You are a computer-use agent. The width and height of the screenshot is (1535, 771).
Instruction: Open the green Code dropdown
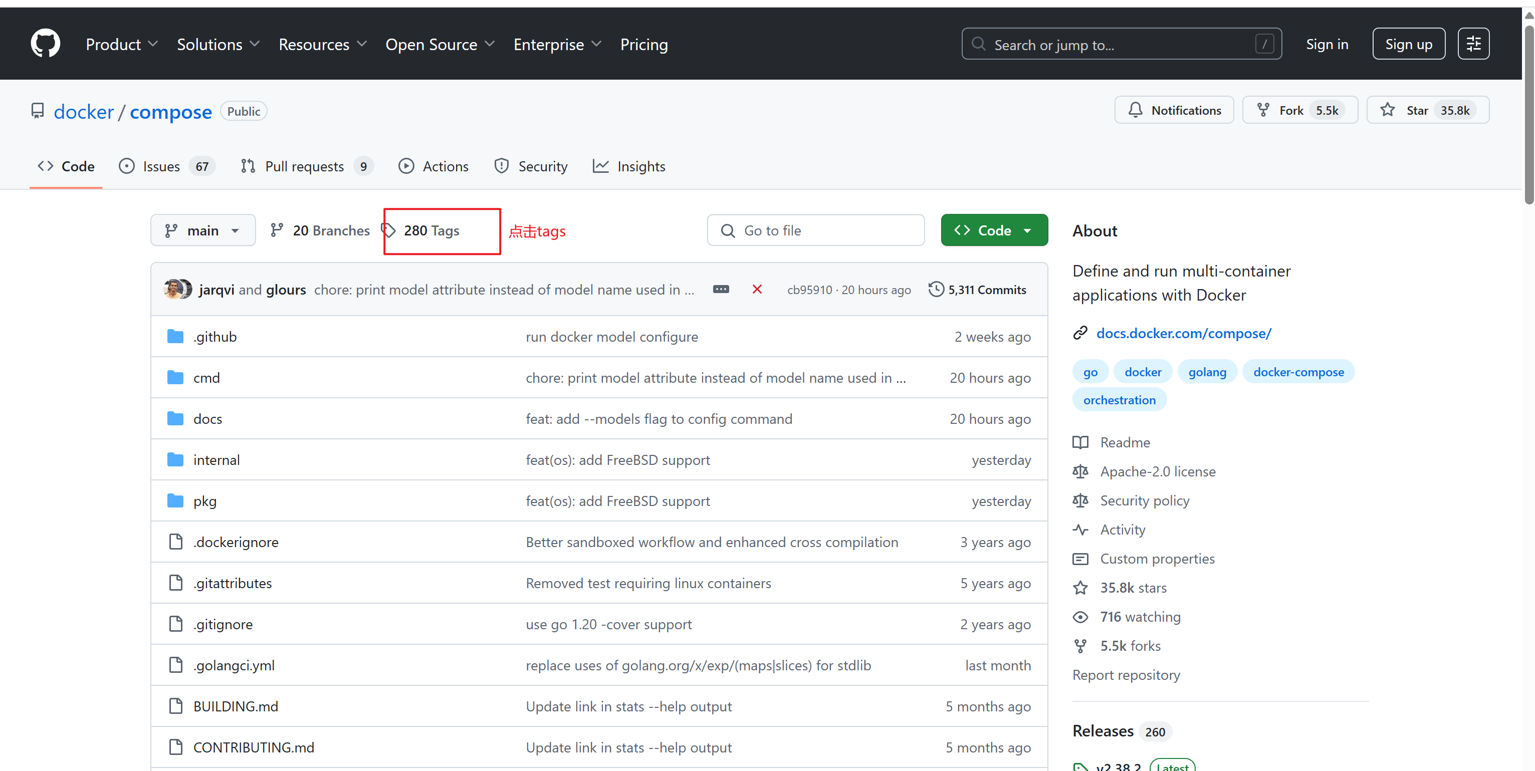coord(994,230)
